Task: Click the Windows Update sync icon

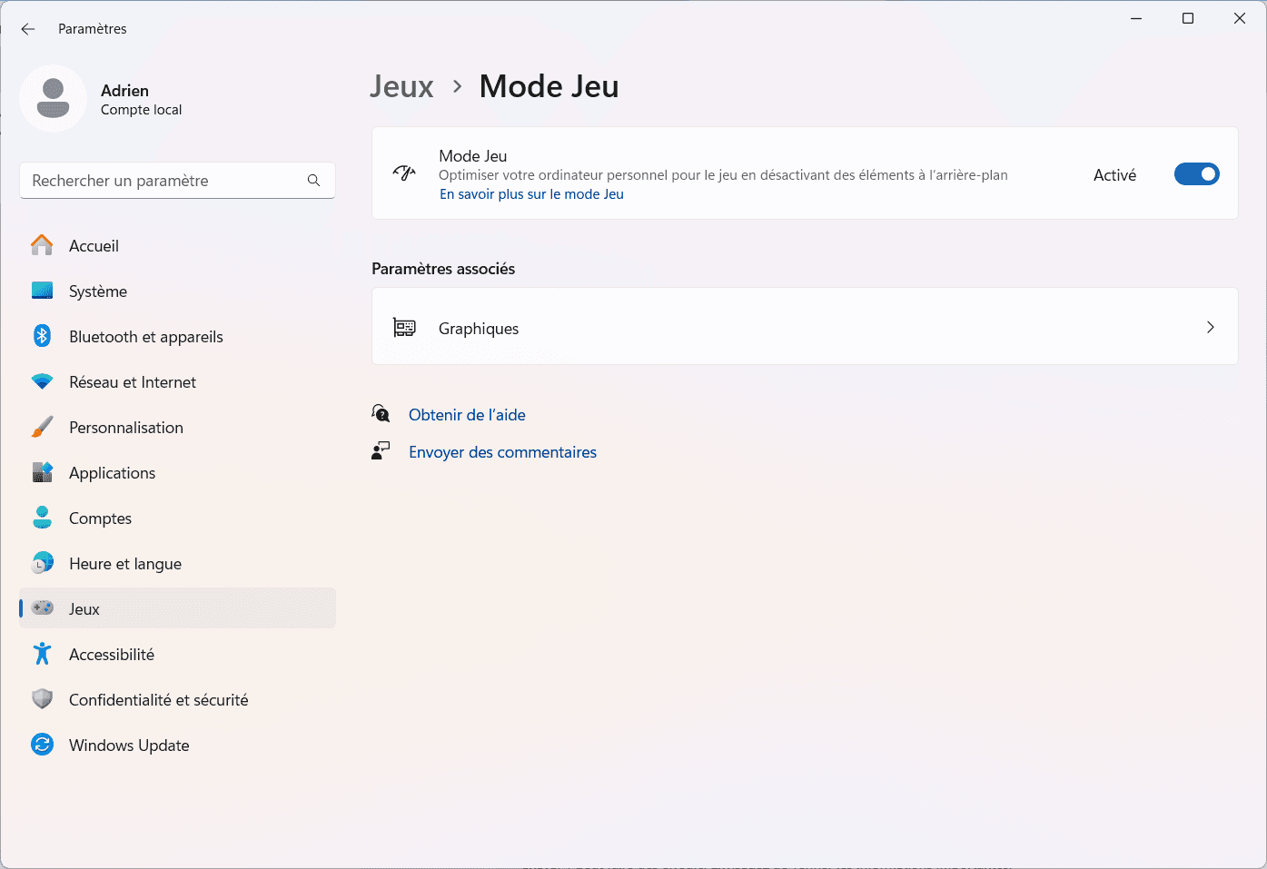Action: coord(42,745)
